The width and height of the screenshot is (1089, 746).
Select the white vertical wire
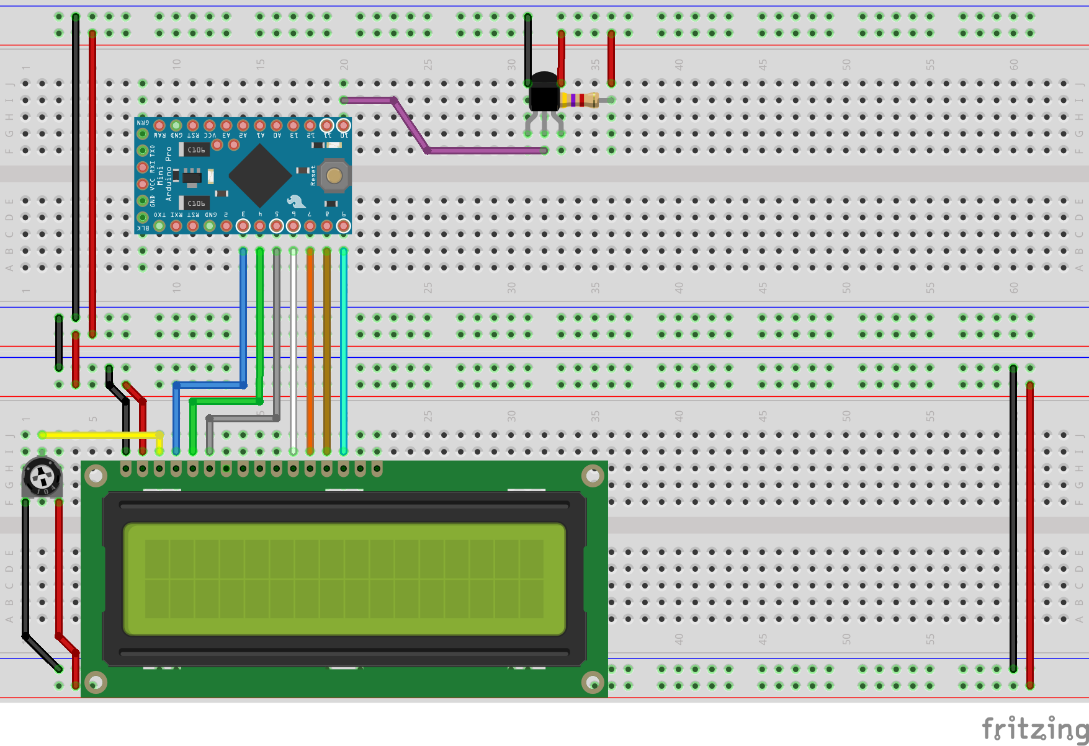click(x=293, y=352)
